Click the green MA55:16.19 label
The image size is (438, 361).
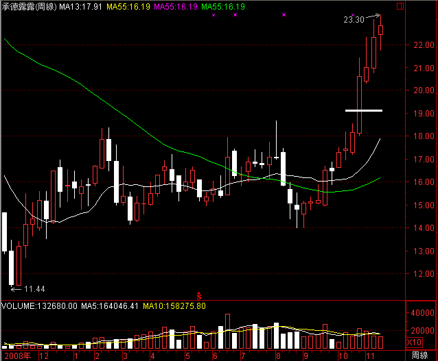coord(223,7)
